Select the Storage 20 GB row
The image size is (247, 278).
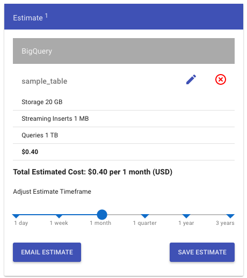(x=123, y=102)
